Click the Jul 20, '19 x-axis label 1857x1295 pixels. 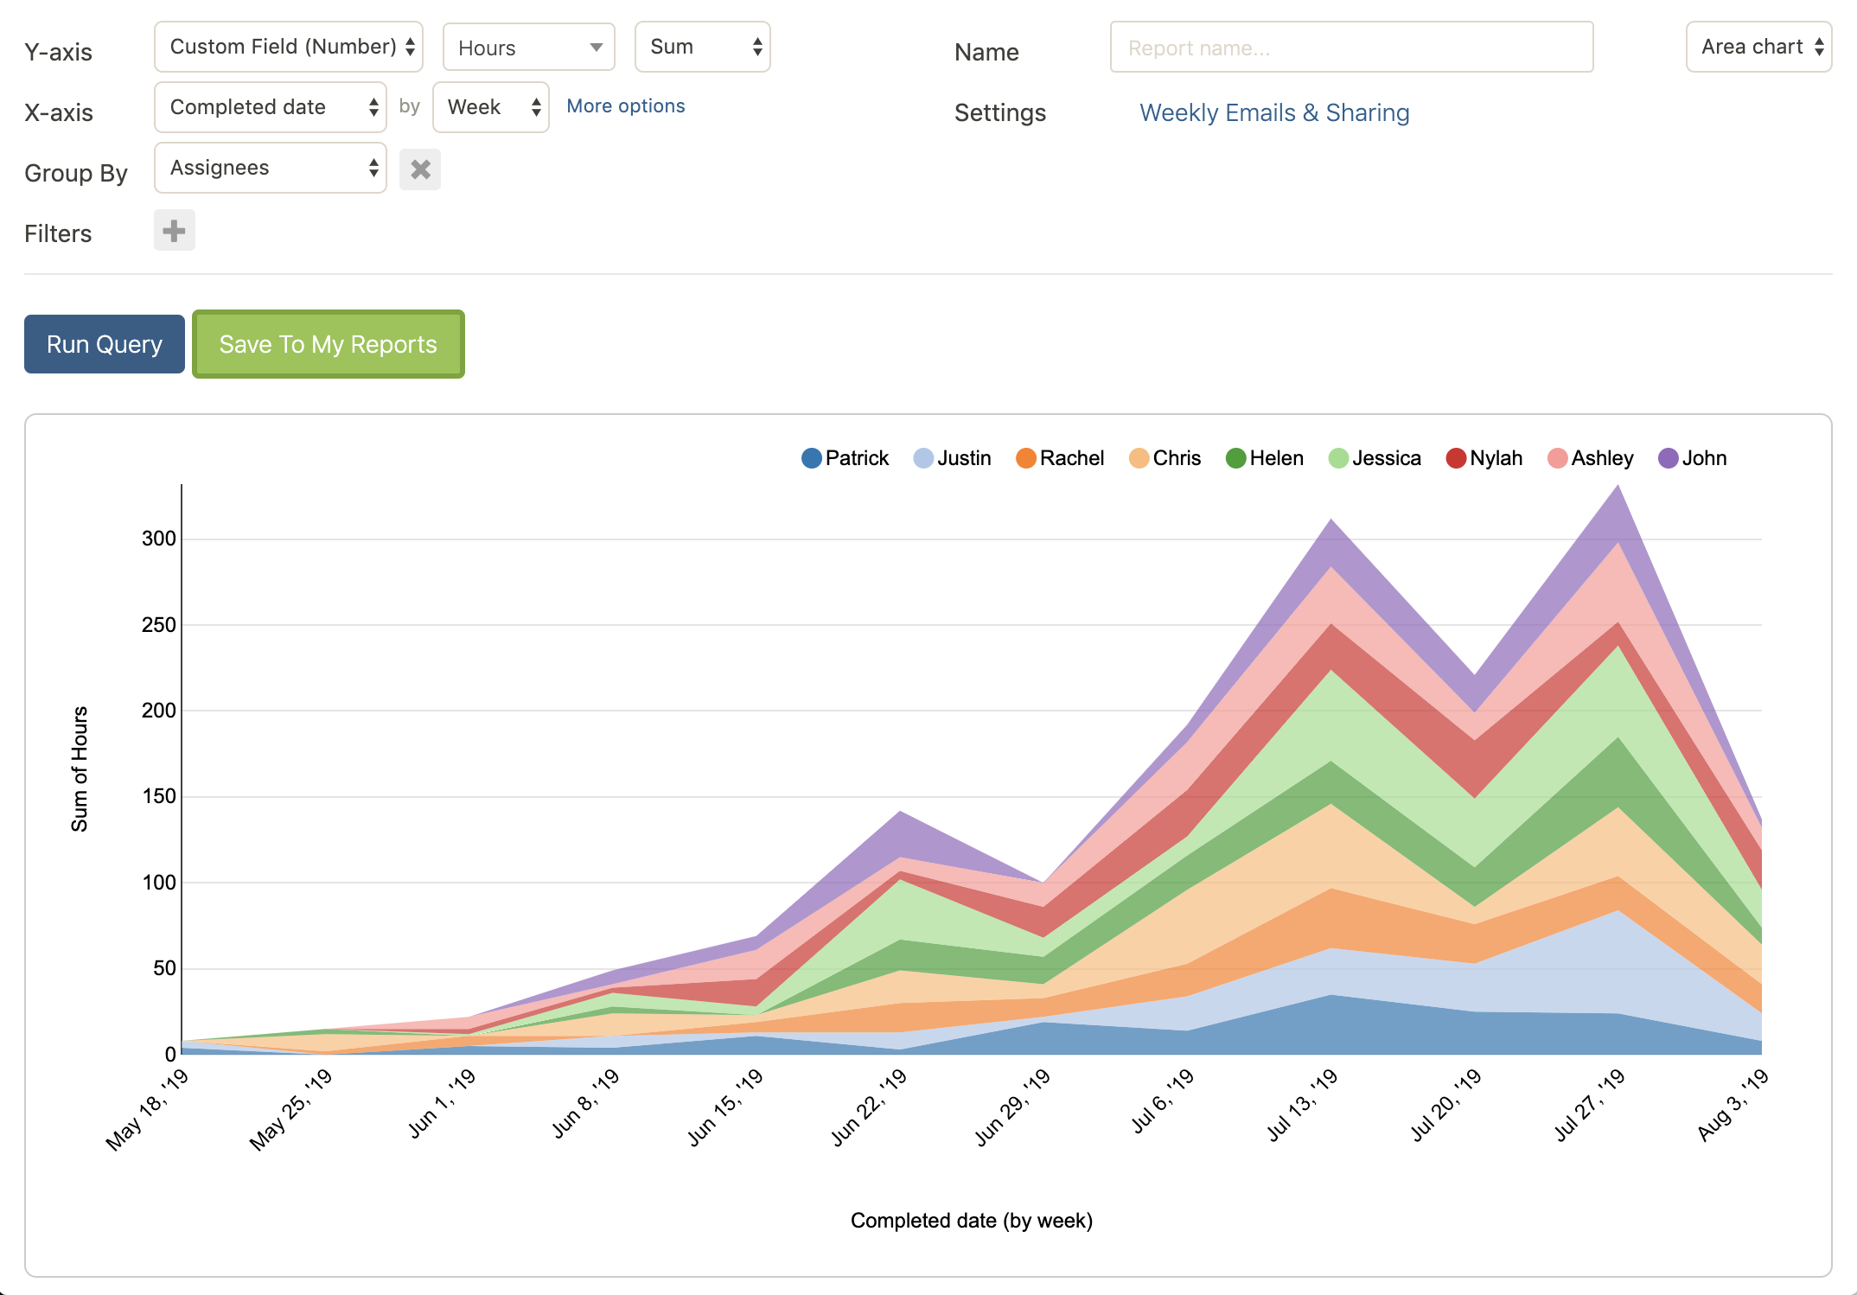point(1446,1105)
